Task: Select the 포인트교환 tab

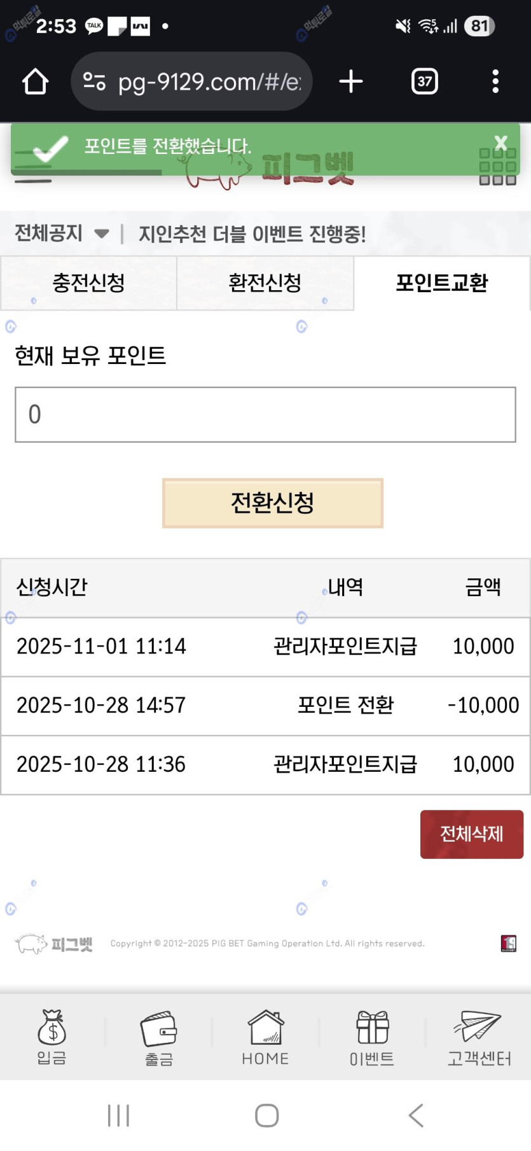Action: click(441, 283)
